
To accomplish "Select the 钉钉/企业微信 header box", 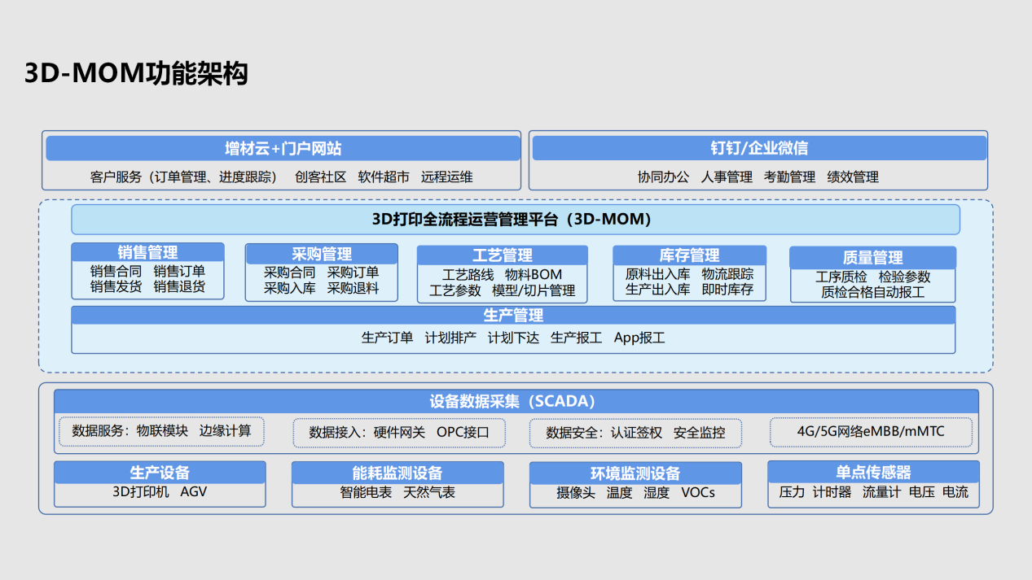I will [x=758, y=148].
